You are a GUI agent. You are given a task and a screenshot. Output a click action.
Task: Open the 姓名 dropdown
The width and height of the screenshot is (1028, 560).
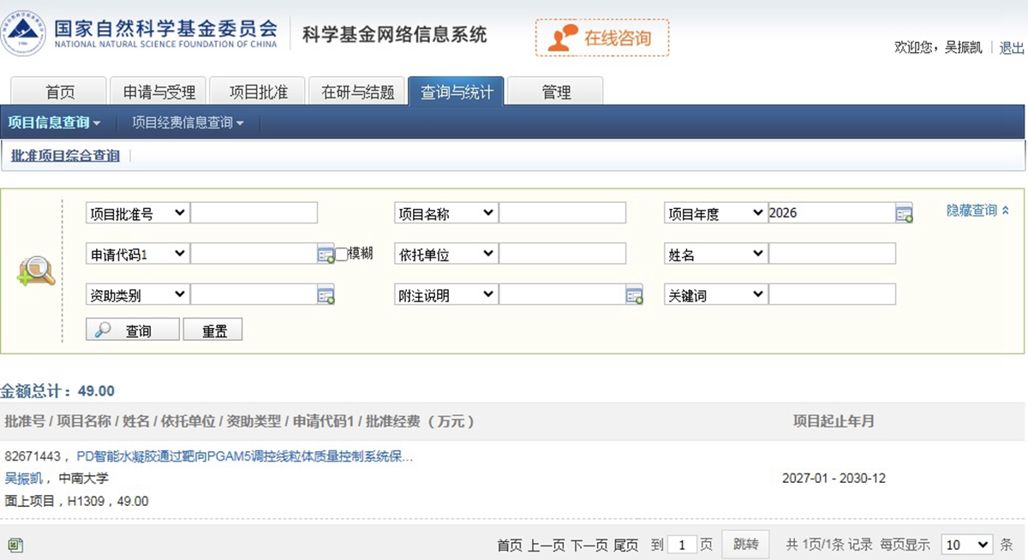pos(716,253)
